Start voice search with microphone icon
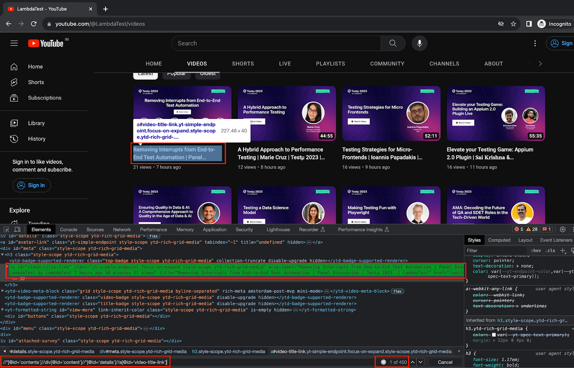The image size is (574, 368). tap(419, 43)
